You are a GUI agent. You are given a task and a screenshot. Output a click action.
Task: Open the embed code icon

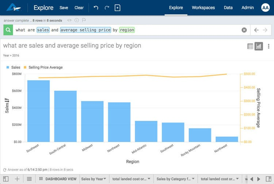[x=69, y=20]
